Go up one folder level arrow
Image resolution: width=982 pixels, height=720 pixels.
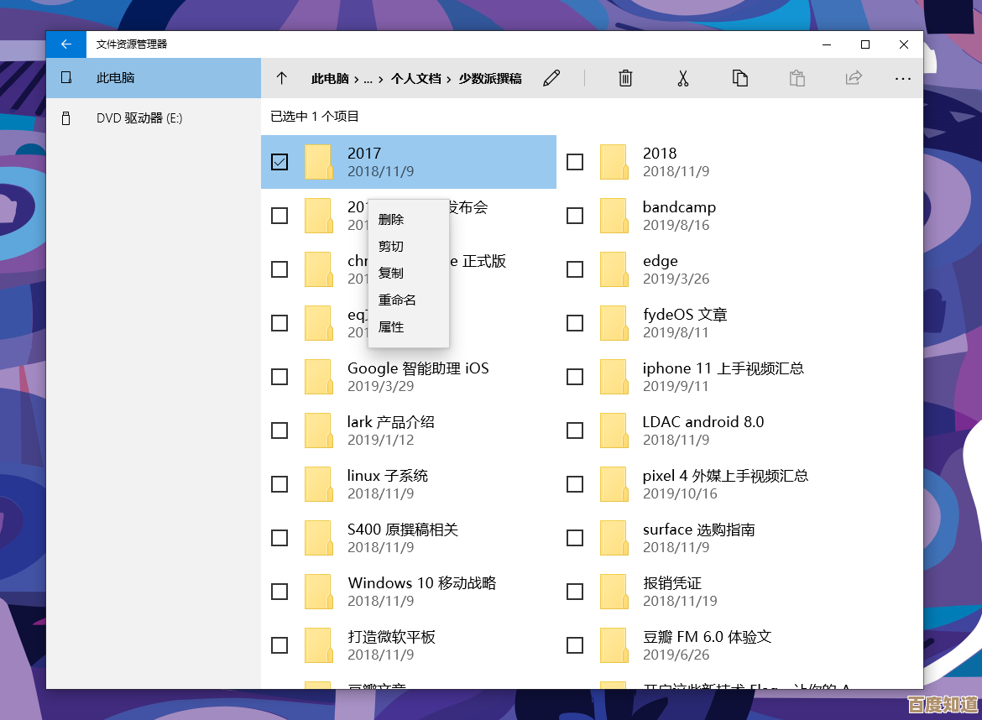282,78
